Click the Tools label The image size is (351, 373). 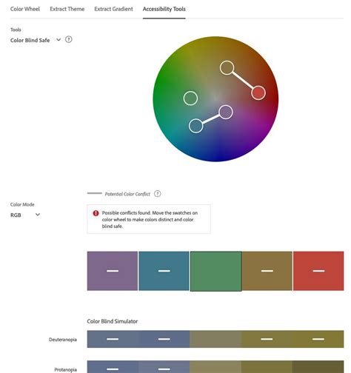pyautogui.click(x=16, y=30)
